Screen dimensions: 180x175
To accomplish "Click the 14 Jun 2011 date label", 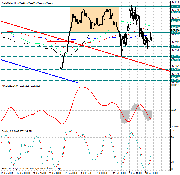I will pyautogui.click(x=7, y=173).
